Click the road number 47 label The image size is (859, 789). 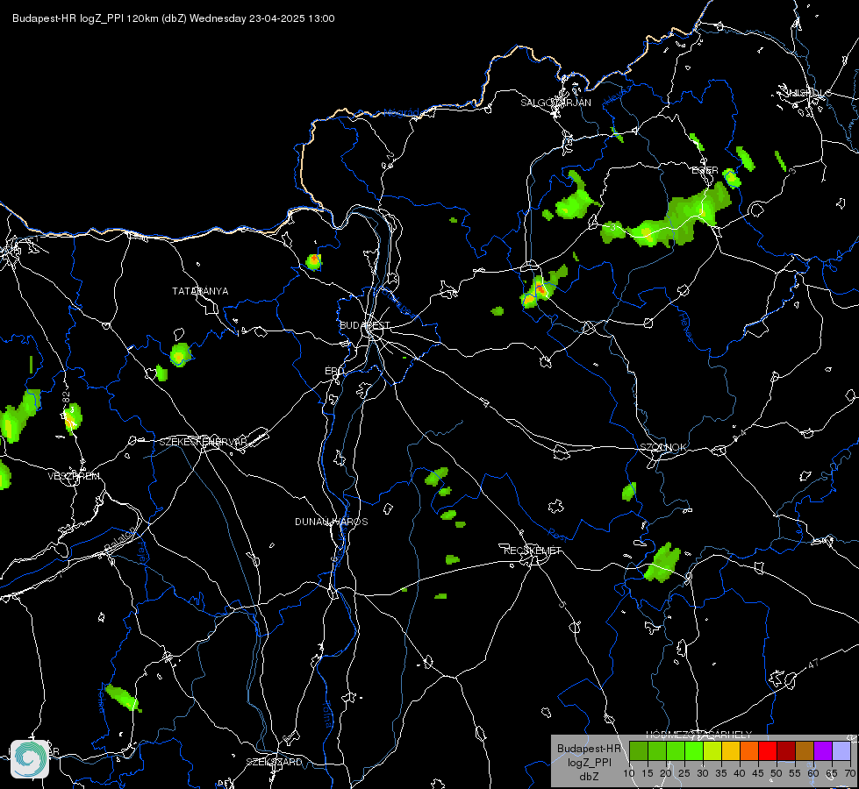[813, 665]
